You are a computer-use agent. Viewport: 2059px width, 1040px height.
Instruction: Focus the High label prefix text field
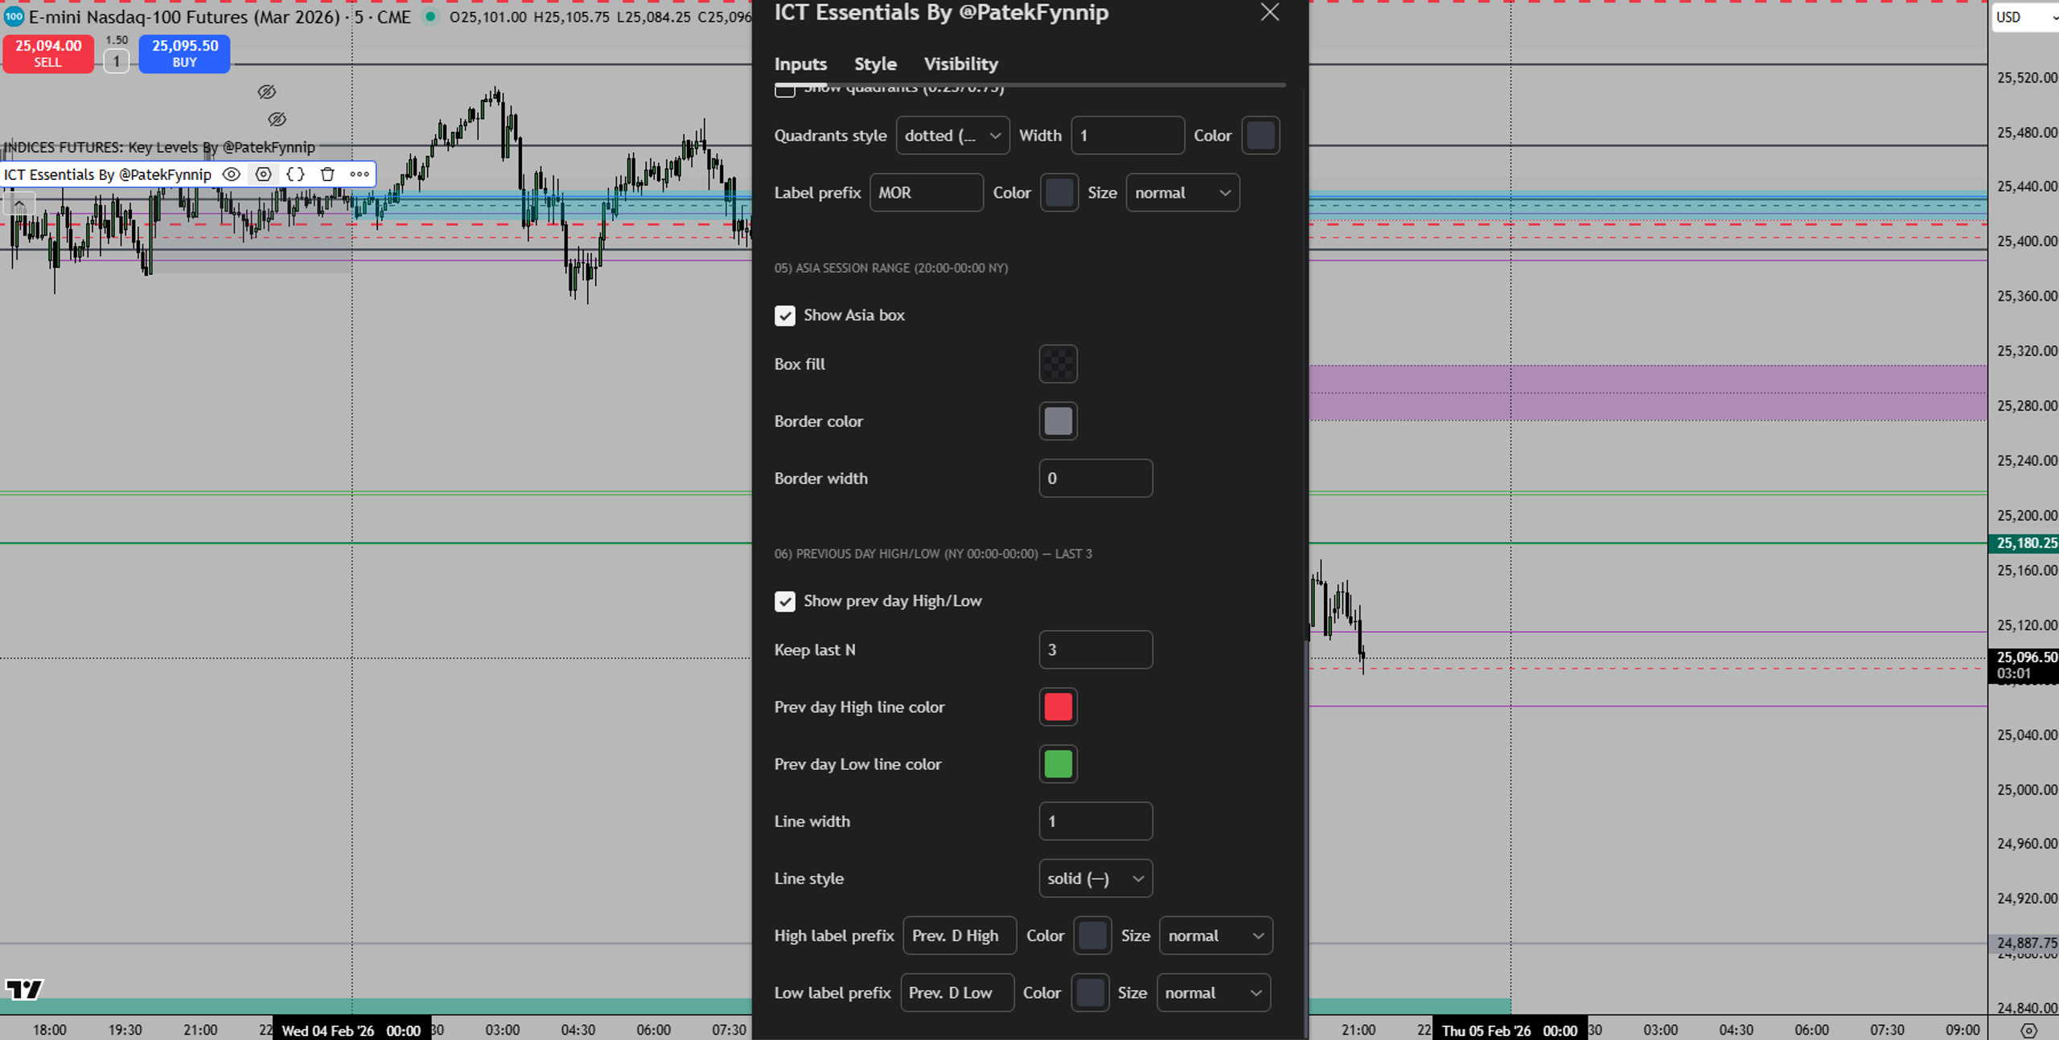pos(960,936)
